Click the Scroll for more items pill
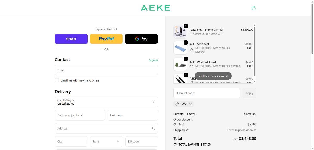The width and height of the screenshot is (314, 150). tap(213, 76)
